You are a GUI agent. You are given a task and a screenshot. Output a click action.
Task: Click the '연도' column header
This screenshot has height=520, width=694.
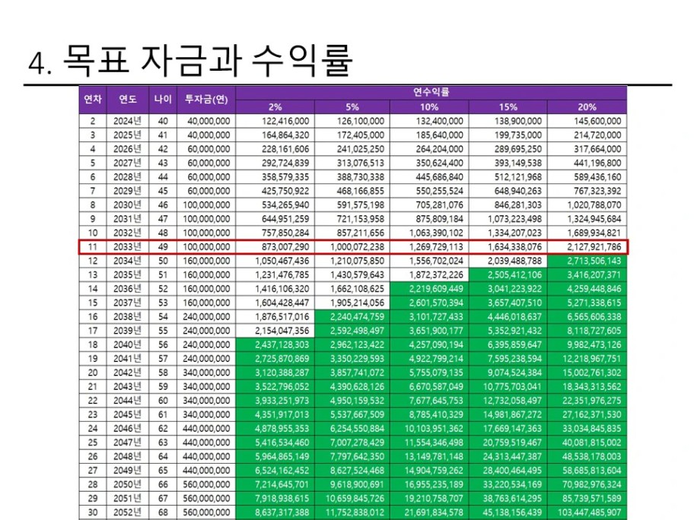(x=128, y=100)
